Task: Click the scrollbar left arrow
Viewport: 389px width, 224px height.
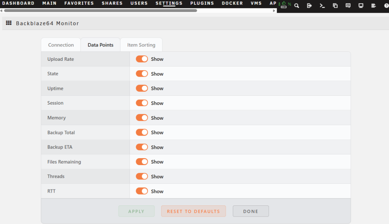Action: point(1,10)
